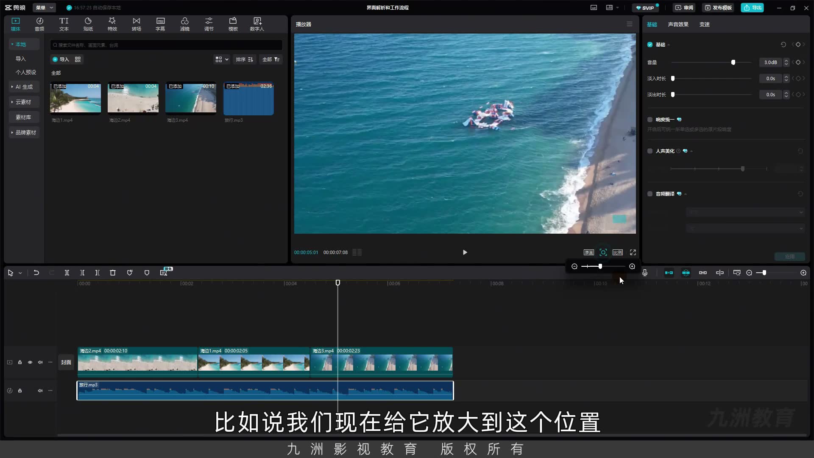This screenshot has width=814, height=458.
Task: Enter fullscreen preview mode
Action: click(633, 252)
